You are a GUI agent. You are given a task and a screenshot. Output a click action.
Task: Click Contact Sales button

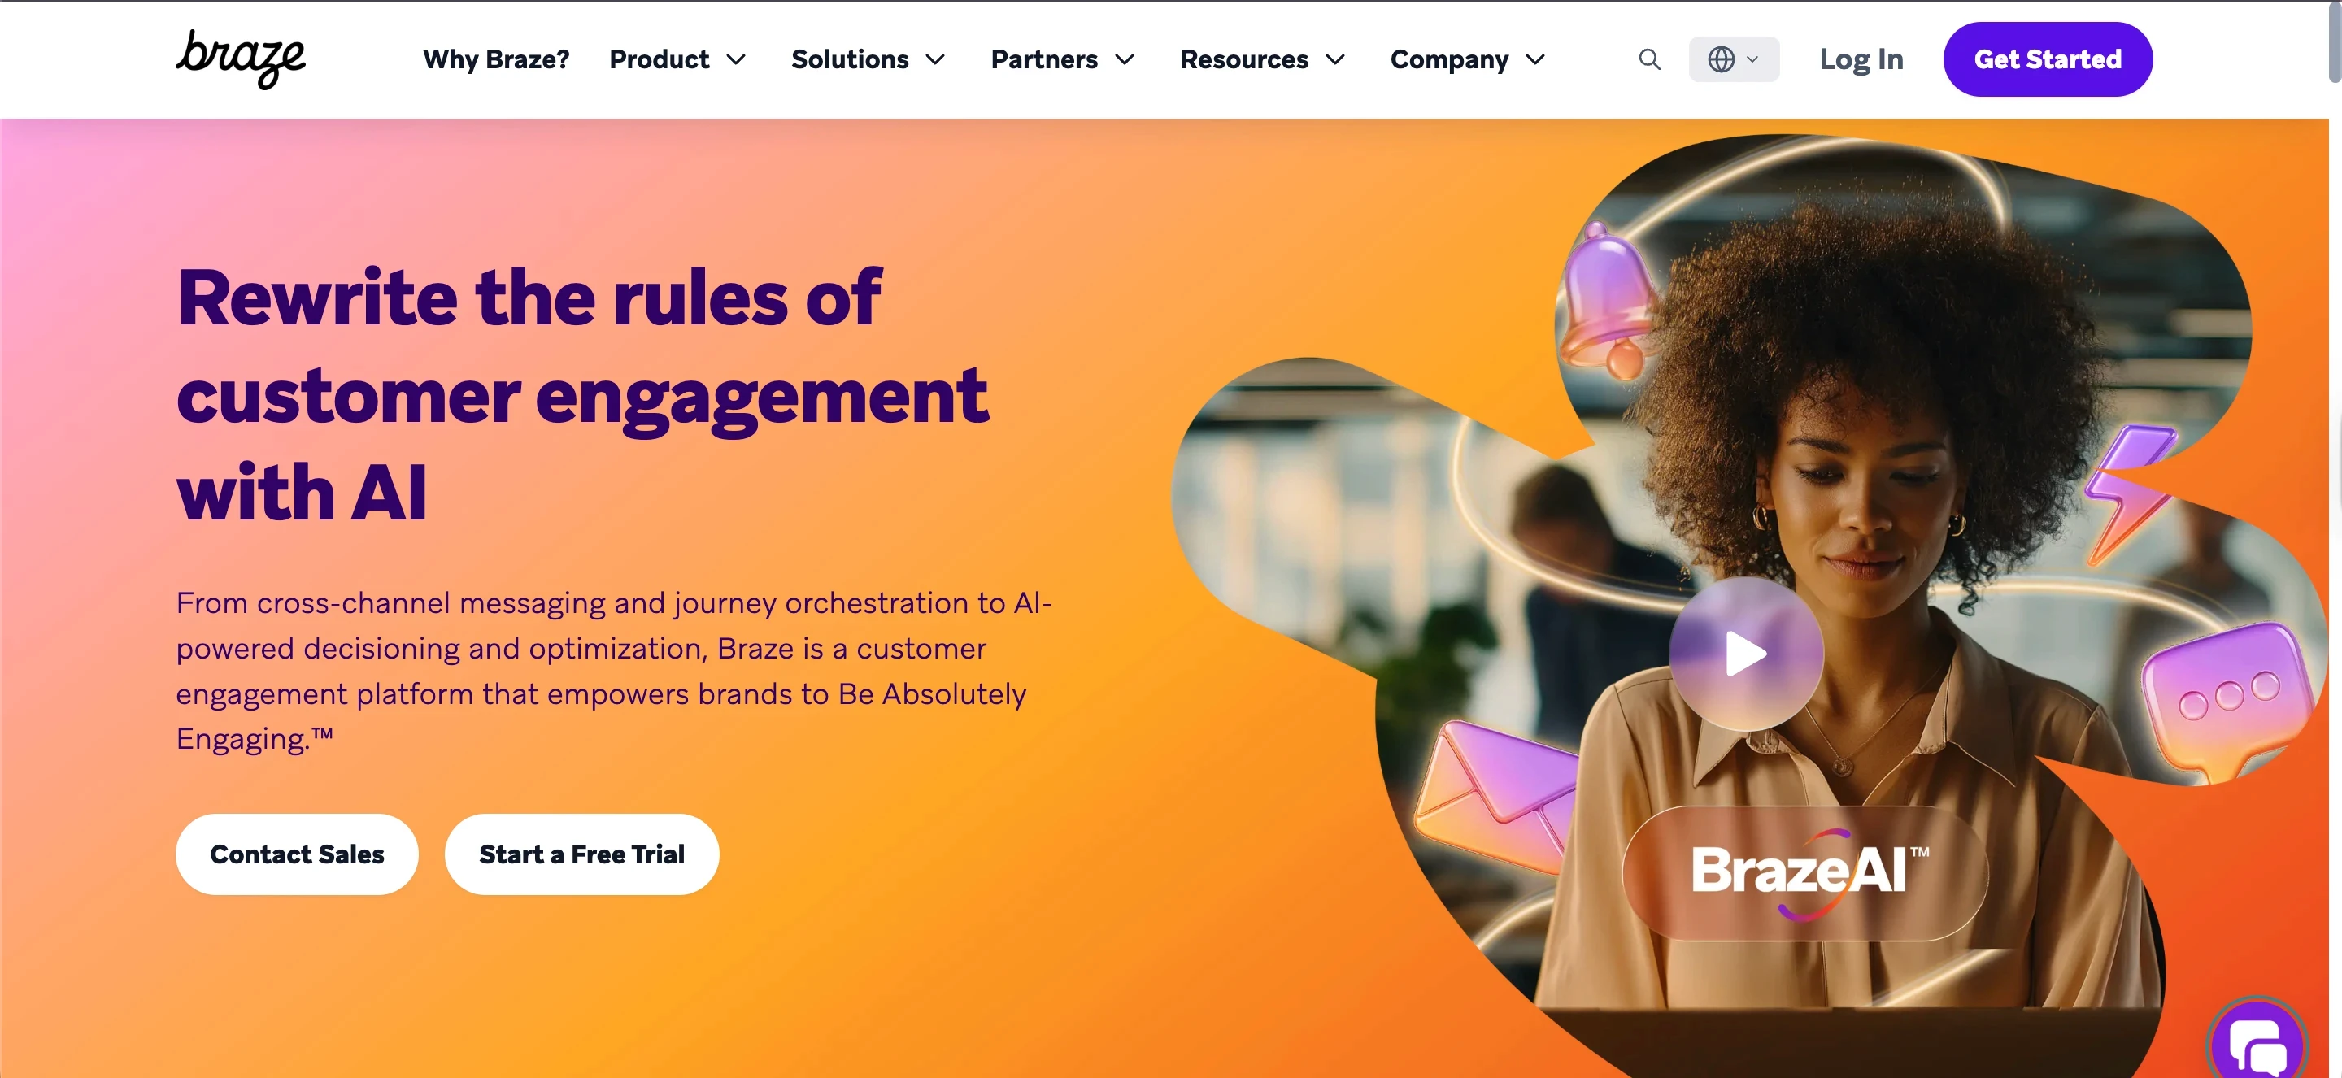298,854
